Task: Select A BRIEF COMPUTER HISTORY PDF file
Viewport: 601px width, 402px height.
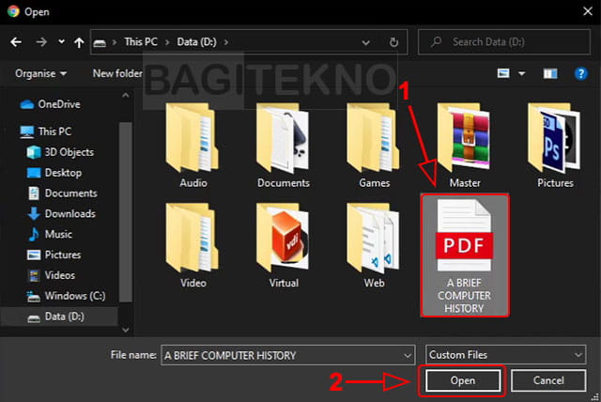Action: (x=465, y=255)
